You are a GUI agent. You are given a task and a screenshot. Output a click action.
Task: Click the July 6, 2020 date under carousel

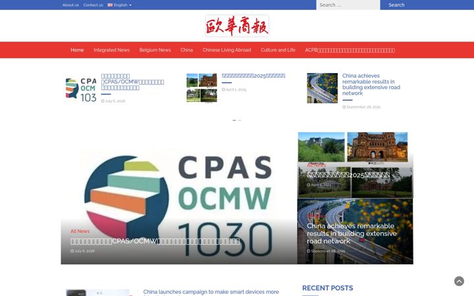pyautogui.click(x=113, y=101)
